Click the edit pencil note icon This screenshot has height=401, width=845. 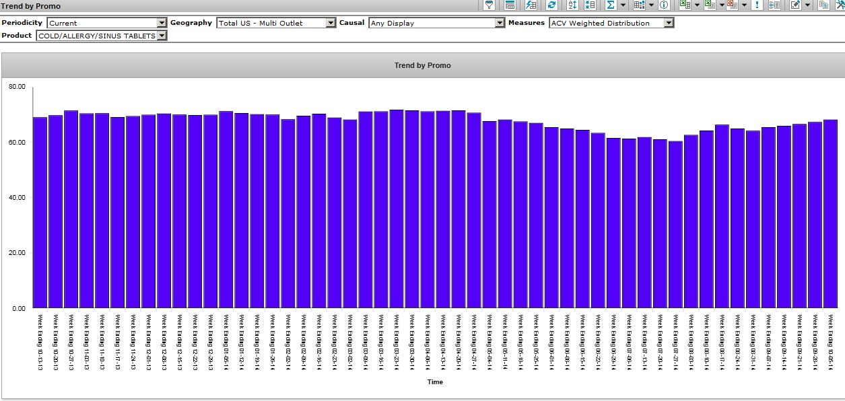click(795, 5)
